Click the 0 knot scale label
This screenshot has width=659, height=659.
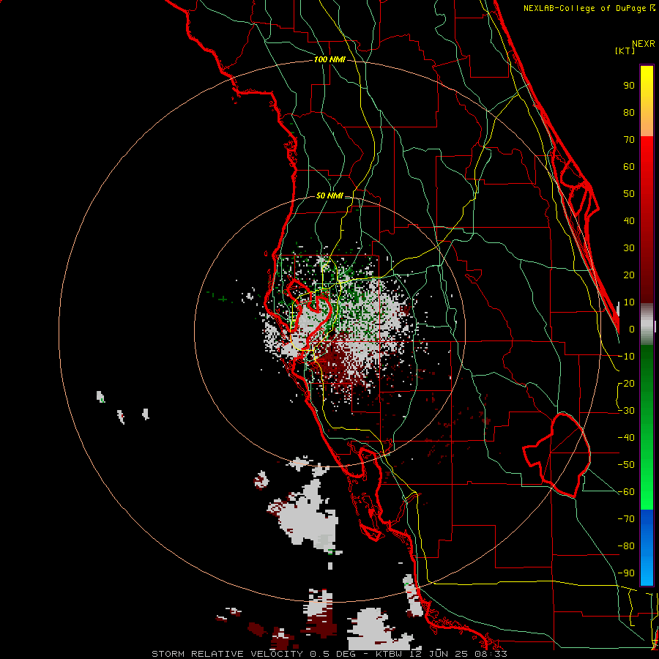632,329
